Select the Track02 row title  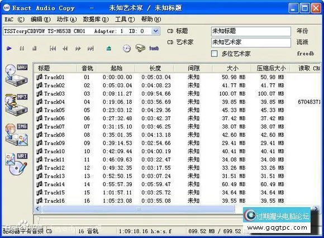coord(54,85)
